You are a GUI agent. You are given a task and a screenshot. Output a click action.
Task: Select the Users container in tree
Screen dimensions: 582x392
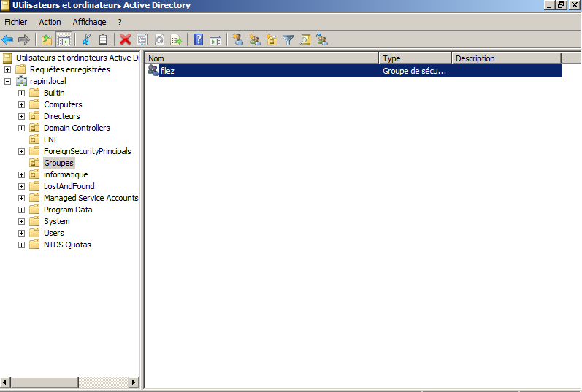pyautogui.click(x=54, y=233)
